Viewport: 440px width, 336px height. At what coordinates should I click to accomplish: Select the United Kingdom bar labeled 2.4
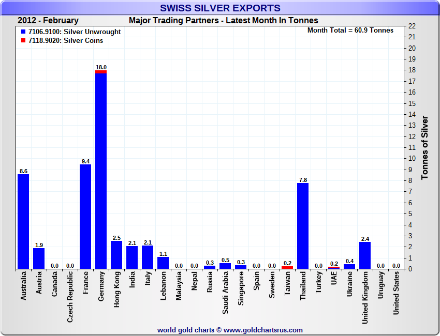pos(365,255)
